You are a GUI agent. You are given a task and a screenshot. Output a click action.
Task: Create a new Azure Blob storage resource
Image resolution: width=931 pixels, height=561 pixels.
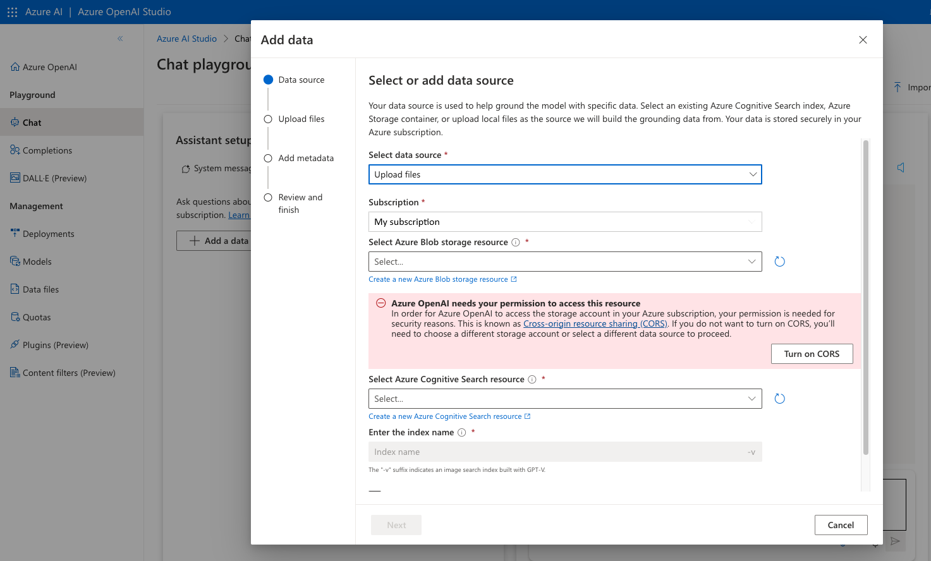point(443,279)
